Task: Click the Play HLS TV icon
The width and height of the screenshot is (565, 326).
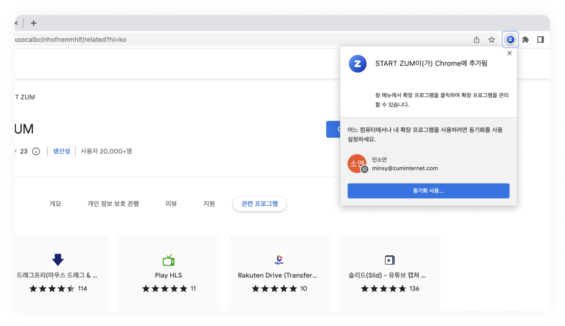Action: pos(168,260)
